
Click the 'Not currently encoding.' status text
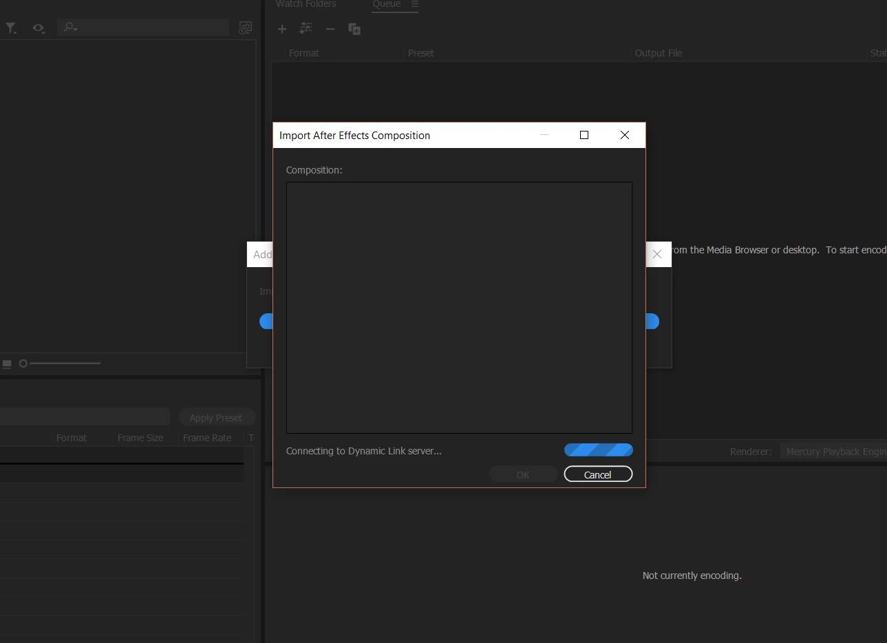692,576
